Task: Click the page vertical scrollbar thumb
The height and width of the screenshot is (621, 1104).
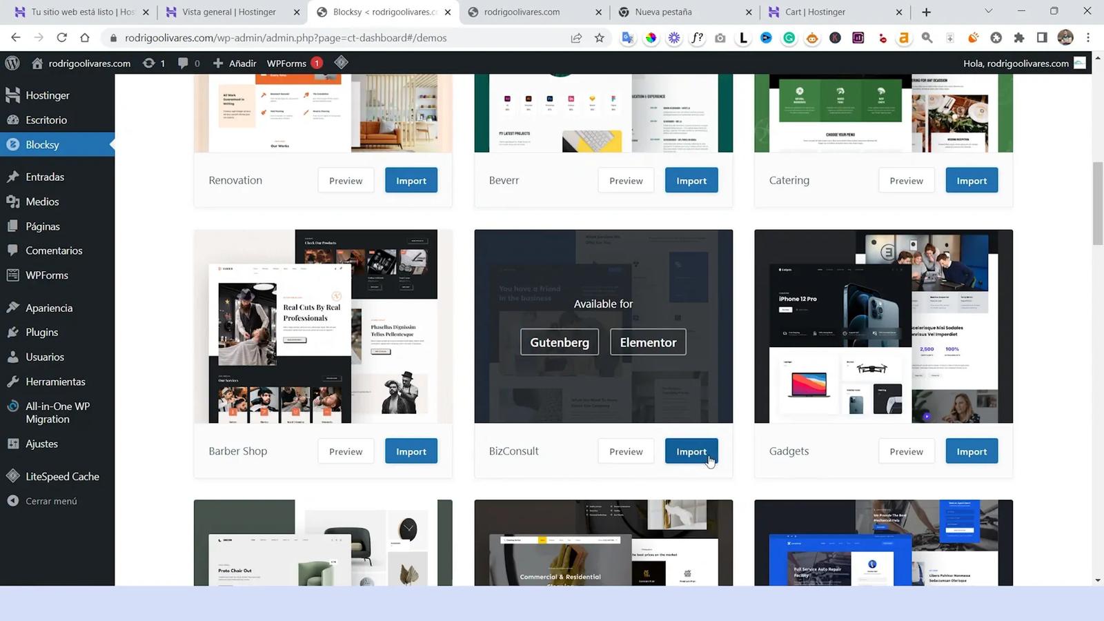Action: 1098,203
